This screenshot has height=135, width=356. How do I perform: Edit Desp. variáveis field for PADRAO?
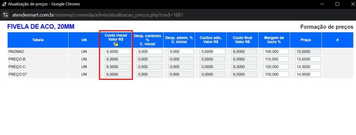149,51
